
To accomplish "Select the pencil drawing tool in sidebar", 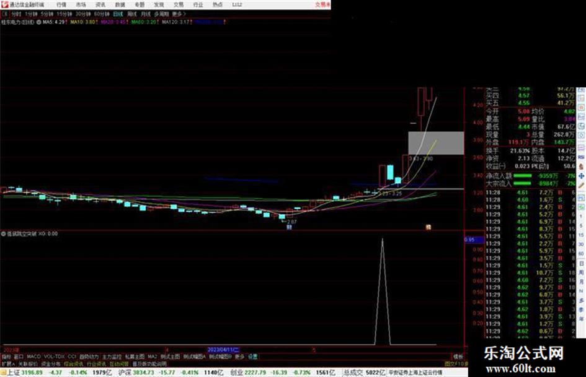I will [x=581, y=185].
